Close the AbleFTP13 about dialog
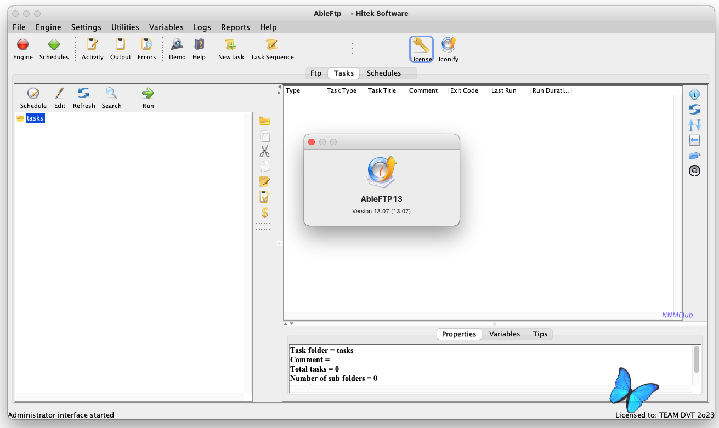719x428 pixels. [x=312, y=142]
